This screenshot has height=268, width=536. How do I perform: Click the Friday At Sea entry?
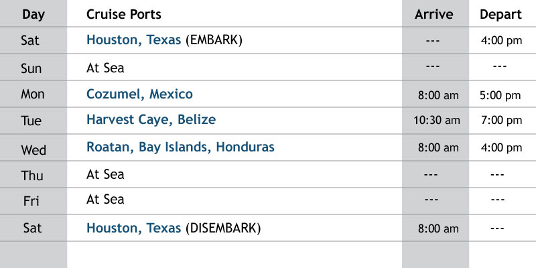click(x=105, y=200)
